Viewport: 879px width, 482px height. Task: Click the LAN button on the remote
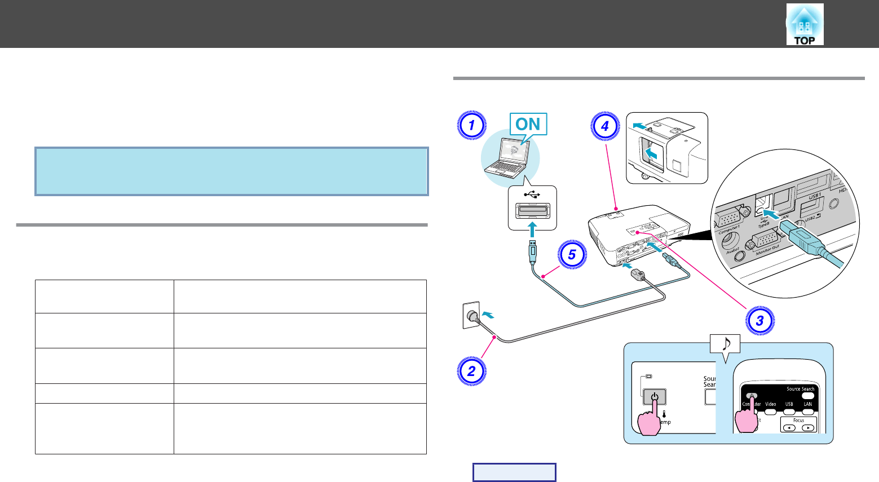808,411
